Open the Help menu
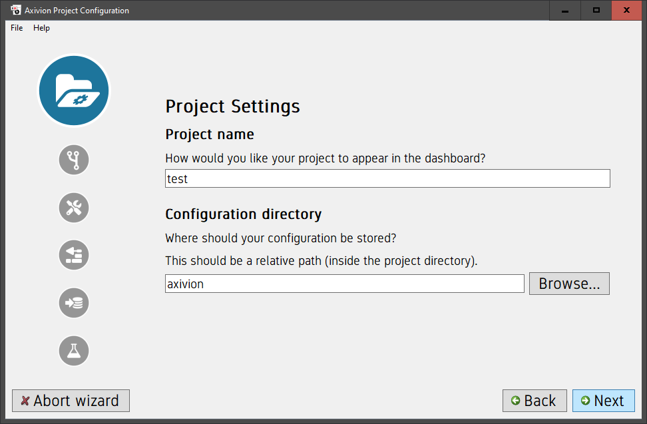The height and width of the screenshot is (424, 647). (42, 28)
